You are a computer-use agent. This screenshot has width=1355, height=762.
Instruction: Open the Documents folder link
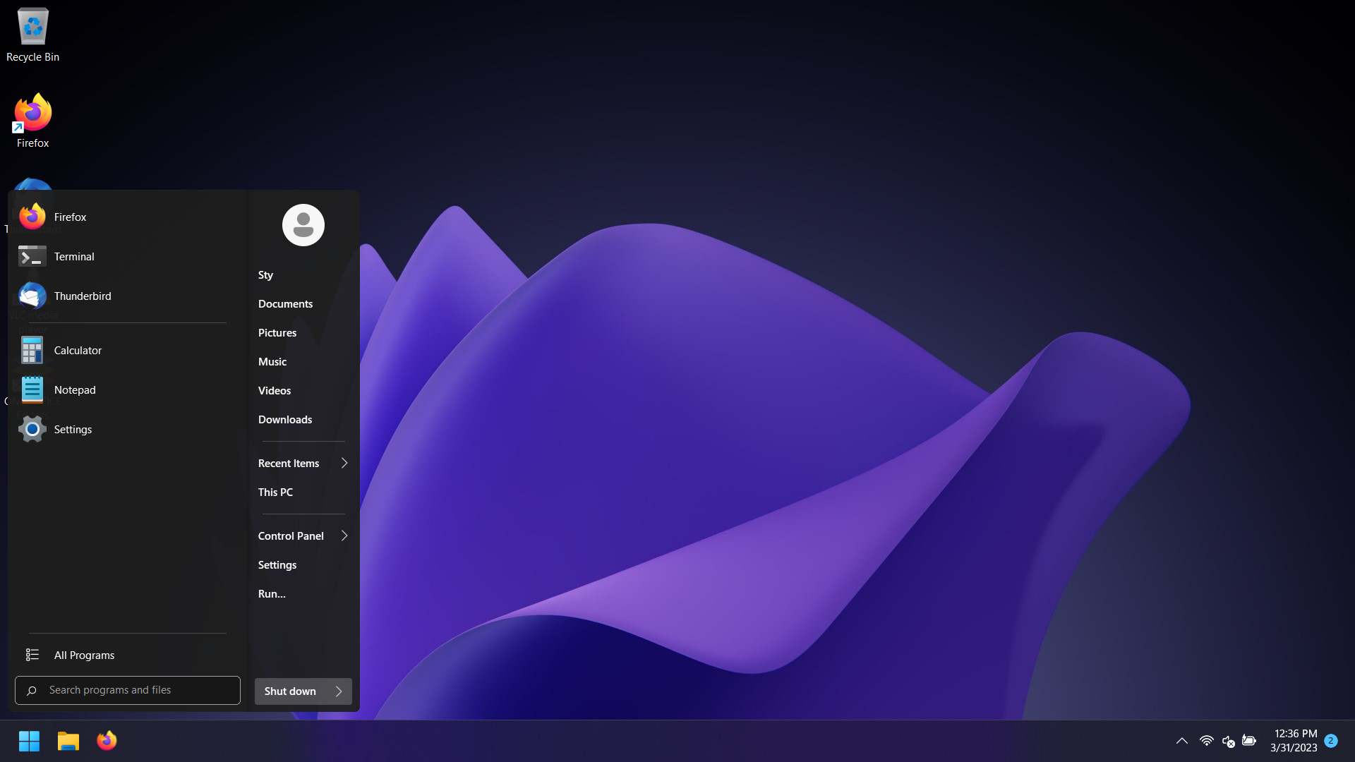coord(285,304)
